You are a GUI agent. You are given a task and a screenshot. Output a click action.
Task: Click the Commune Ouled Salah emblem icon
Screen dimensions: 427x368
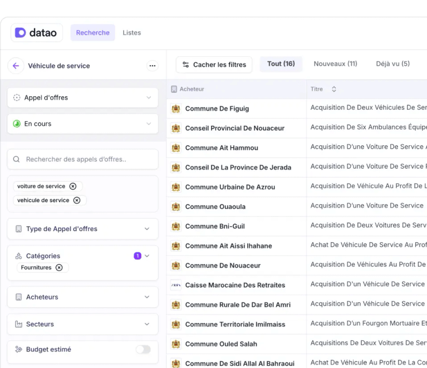[176, 344]
